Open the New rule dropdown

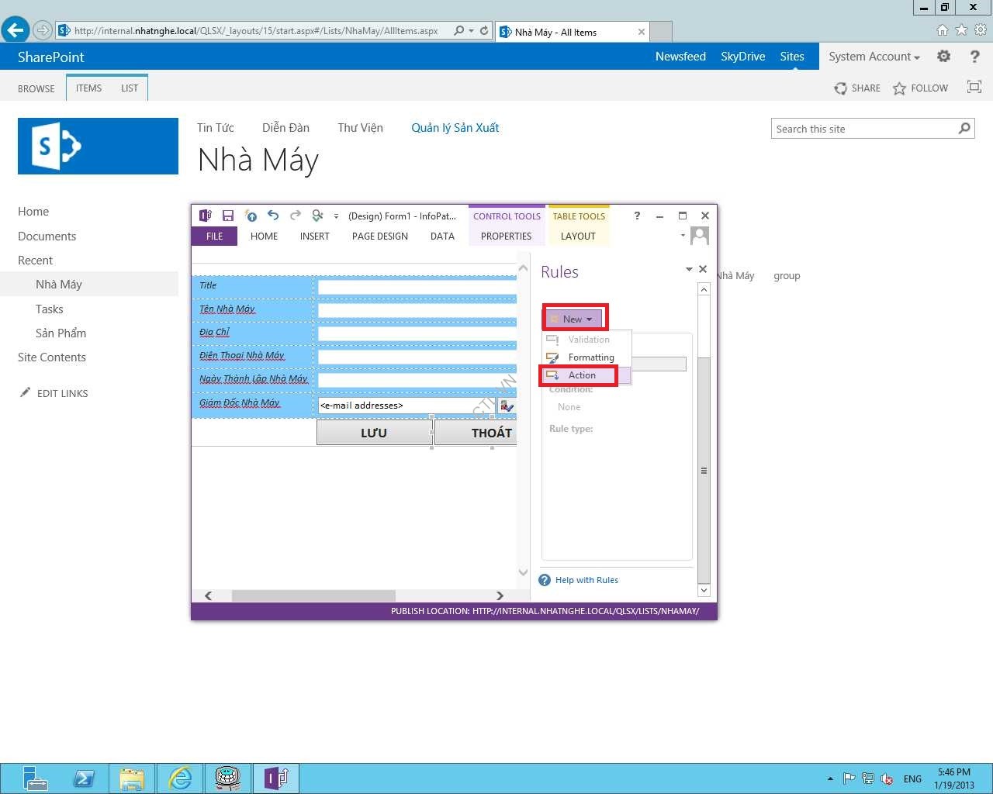coord(576,319)
